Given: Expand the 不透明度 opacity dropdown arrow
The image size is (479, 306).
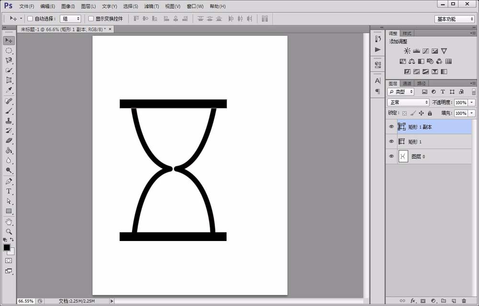Looking at the screenshot, I should click(x=472, y=102).
